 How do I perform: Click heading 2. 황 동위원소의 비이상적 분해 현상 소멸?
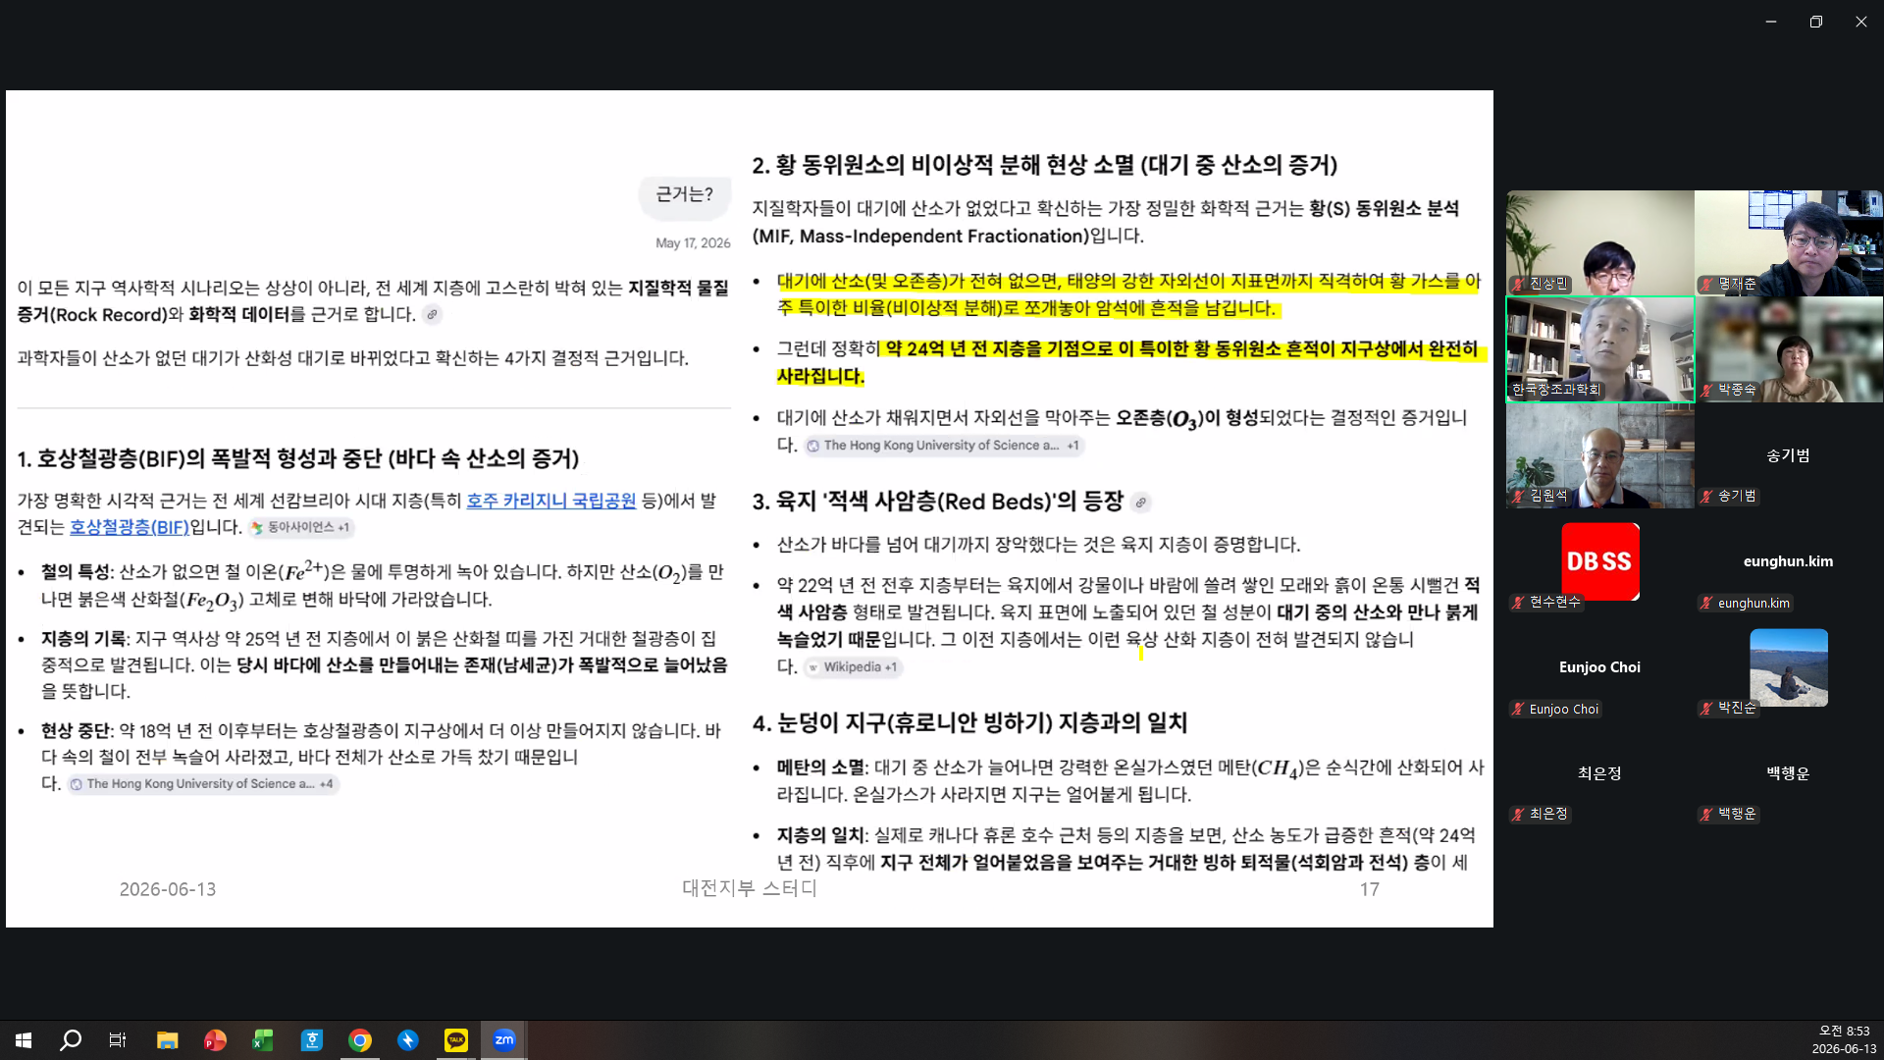coord(1045,165)
